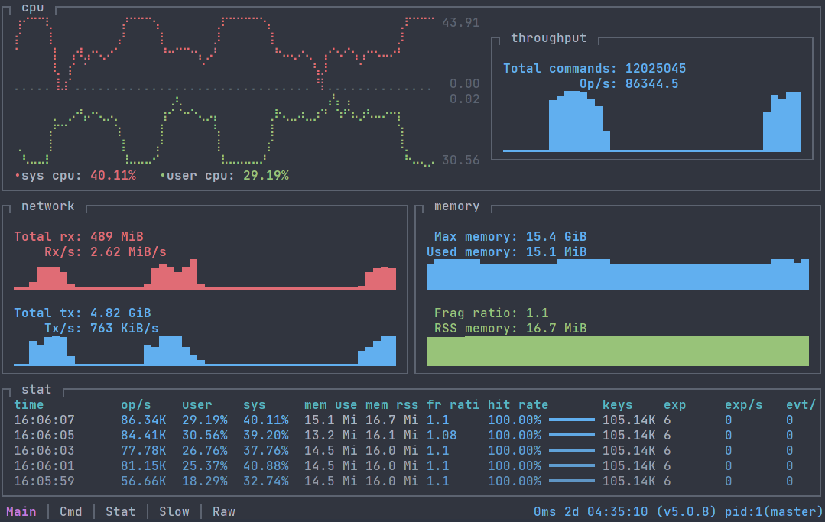Open the Cmd tab

(71, 511)
